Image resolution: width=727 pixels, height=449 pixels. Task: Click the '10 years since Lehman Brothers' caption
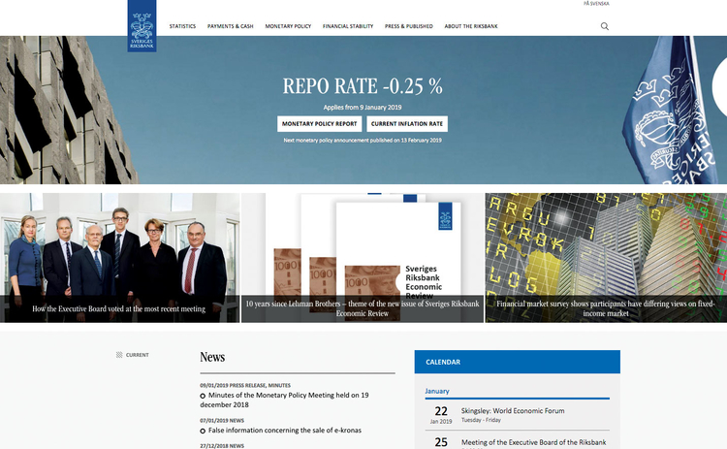pos(363,308)
